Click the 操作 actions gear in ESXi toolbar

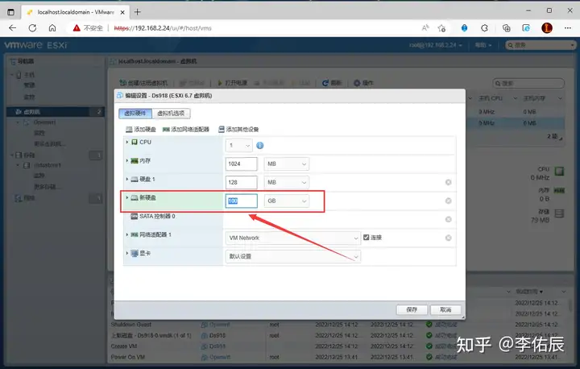click(x=363, y=83)
